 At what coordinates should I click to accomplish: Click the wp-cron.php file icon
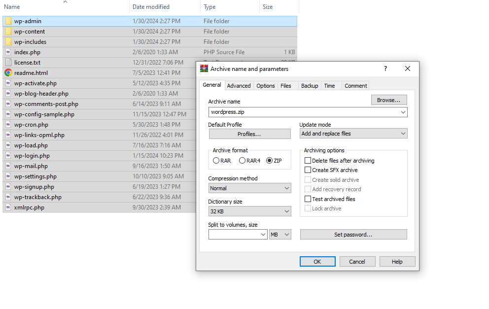[8, 124]
